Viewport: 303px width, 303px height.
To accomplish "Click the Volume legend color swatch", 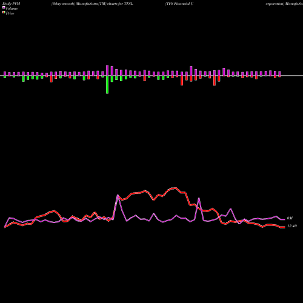I will (4, 7).
